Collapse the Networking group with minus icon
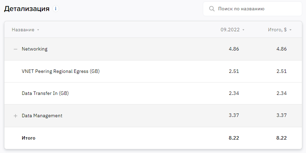306x153 pixels. pyautogui.click(x=16, y=49)
